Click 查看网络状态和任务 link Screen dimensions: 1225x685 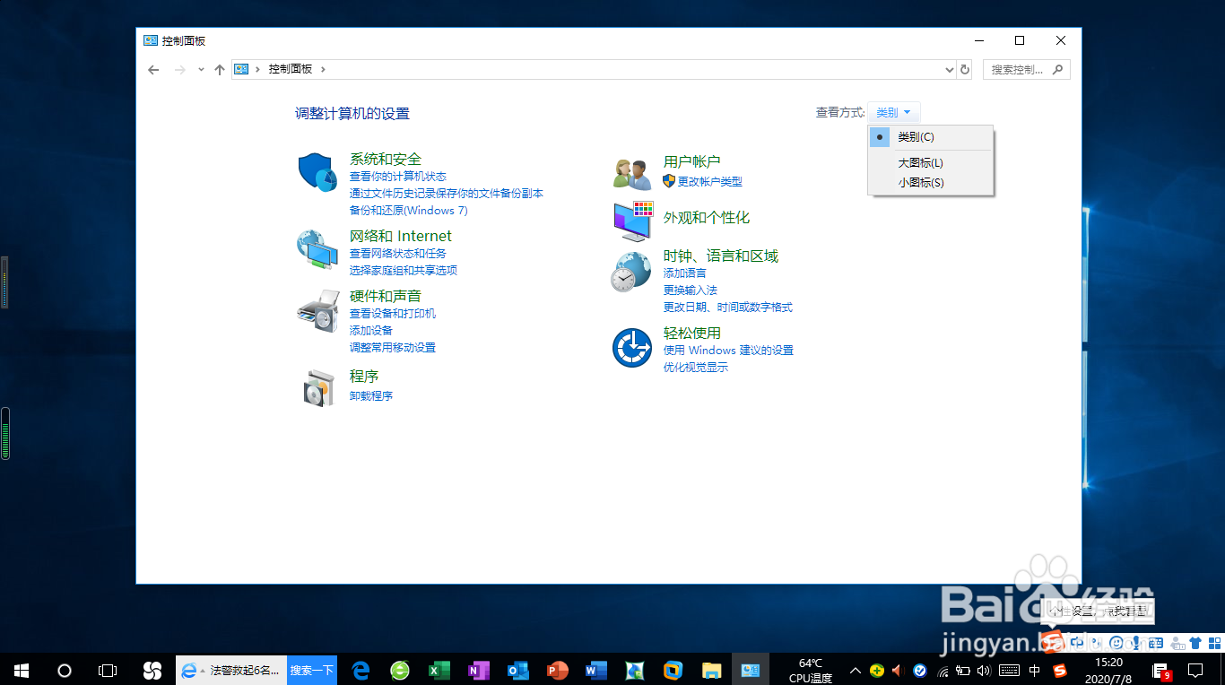point(397,254)
